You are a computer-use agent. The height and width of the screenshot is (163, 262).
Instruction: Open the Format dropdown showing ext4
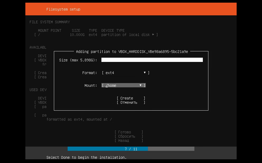(125, 73)
